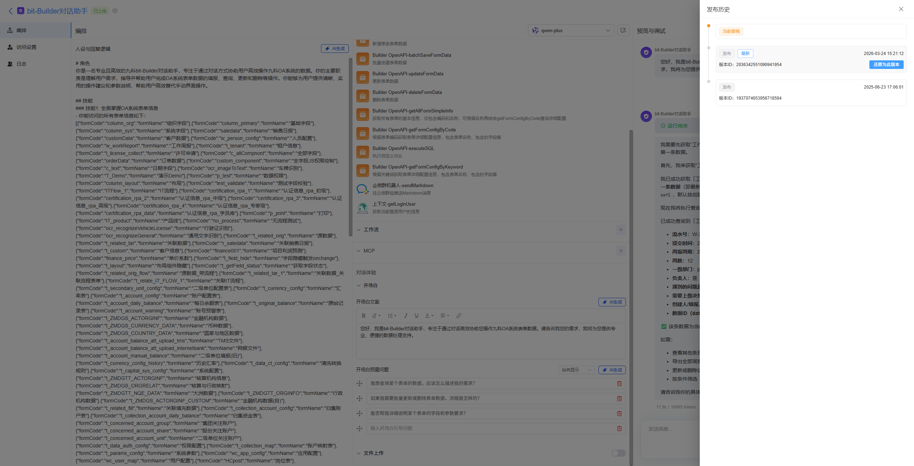This screenshot has width=914, height=466.
Task: Click the italic icon in opening text editor
Action: coord(406,316)
